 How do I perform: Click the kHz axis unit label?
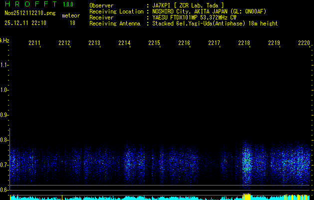point(4,40)
